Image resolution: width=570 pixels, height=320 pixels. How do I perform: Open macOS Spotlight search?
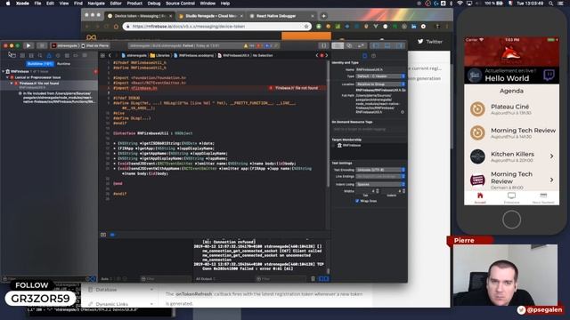tap(551, 4)
